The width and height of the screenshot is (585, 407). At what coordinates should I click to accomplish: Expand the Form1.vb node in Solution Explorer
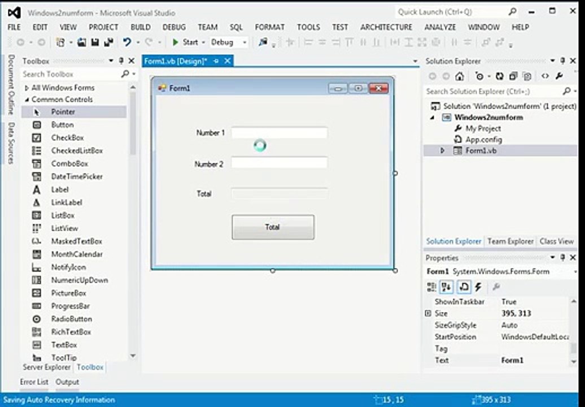click(443, 150)
